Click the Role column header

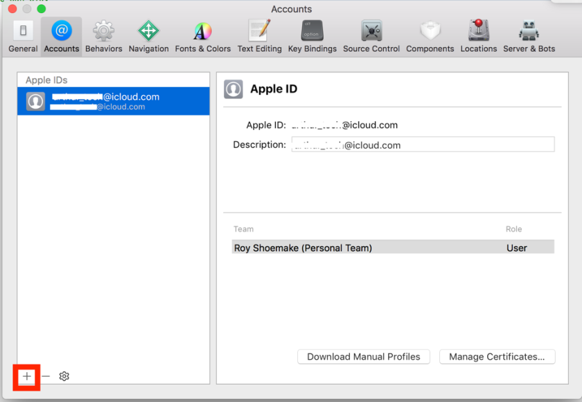pos(513,229)
